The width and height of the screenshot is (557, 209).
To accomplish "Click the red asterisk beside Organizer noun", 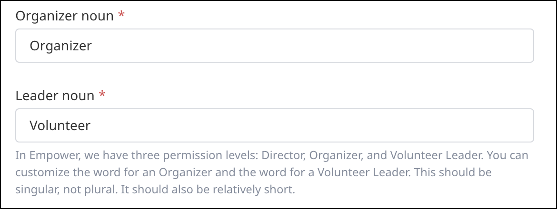I will tap(121, 16).
